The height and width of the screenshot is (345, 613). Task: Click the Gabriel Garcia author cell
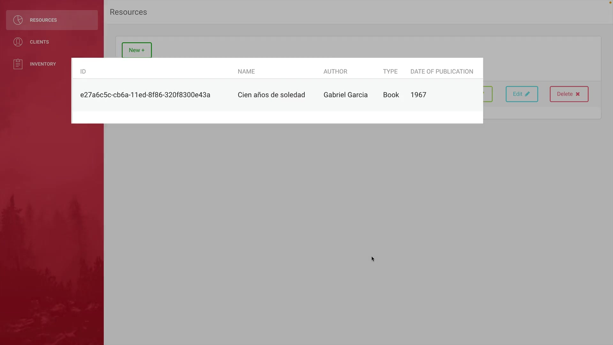(x=345, y=95)
